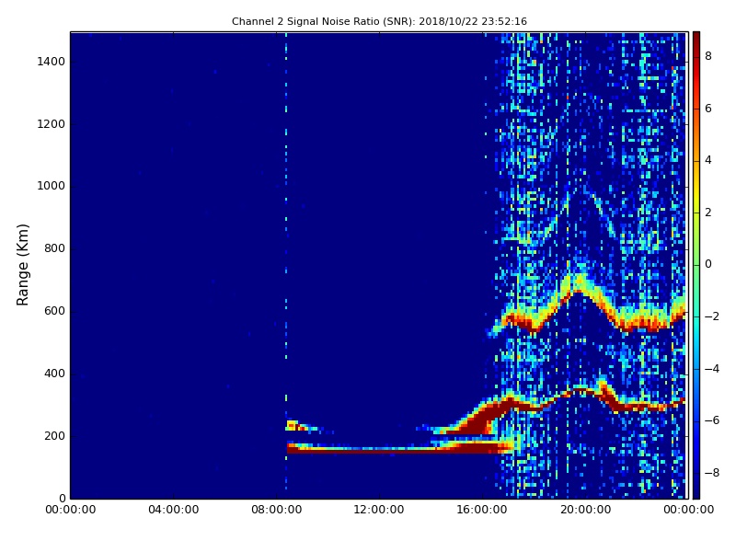This screenshot has width=736, height=552.
Task: Click the dark blue bottom of the colorbar
Action: pyautogui.click(x=696, y=490)
